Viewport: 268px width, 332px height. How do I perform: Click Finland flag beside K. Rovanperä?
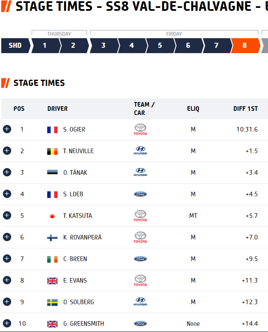coord(52,237)
